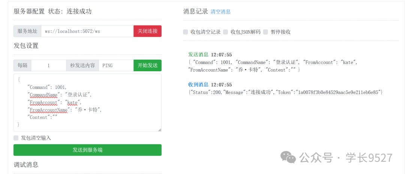Click the 发送到服务端 button
This screenshot has width=405, height=174.
pos(87,150)
